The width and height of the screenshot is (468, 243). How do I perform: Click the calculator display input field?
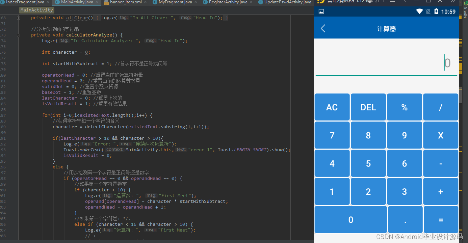point(386,63)
